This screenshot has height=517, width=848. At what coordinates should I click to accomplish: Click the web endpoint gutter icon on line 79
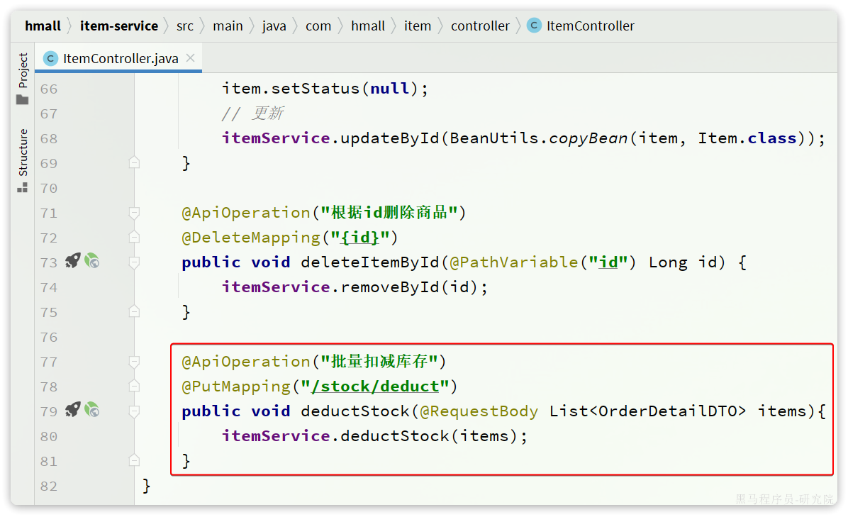point(92,410)
